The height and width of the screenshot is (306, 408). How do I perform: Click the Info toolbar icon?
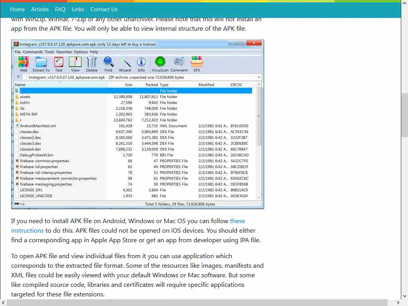[141, 64]
